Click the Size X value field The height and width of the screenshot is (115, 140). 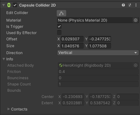[x=72, y=46]
